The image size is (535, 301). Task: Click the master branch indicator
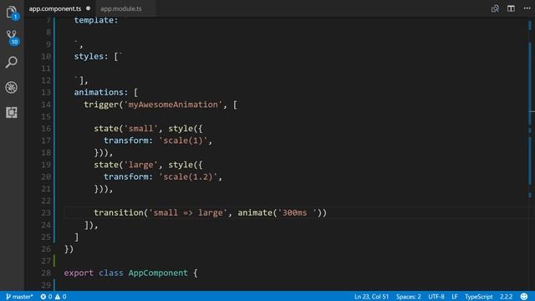click(x=19, y=297)
